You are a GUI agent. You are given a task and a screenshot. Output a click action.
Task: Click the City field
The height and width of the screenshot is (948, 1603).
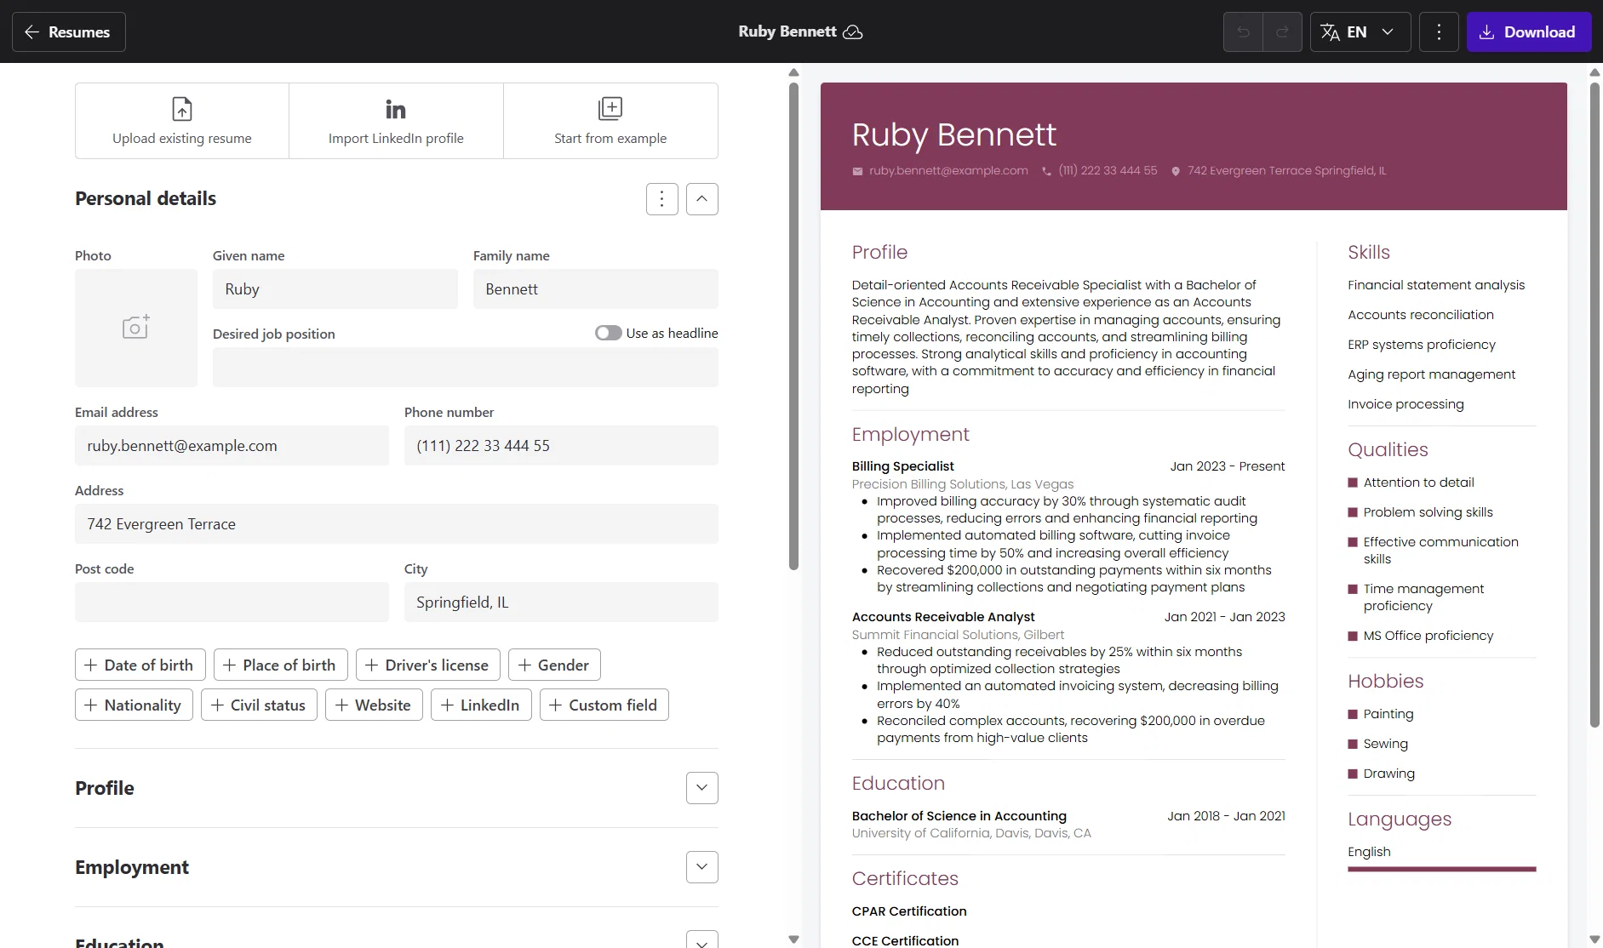[x=561, y=602]
